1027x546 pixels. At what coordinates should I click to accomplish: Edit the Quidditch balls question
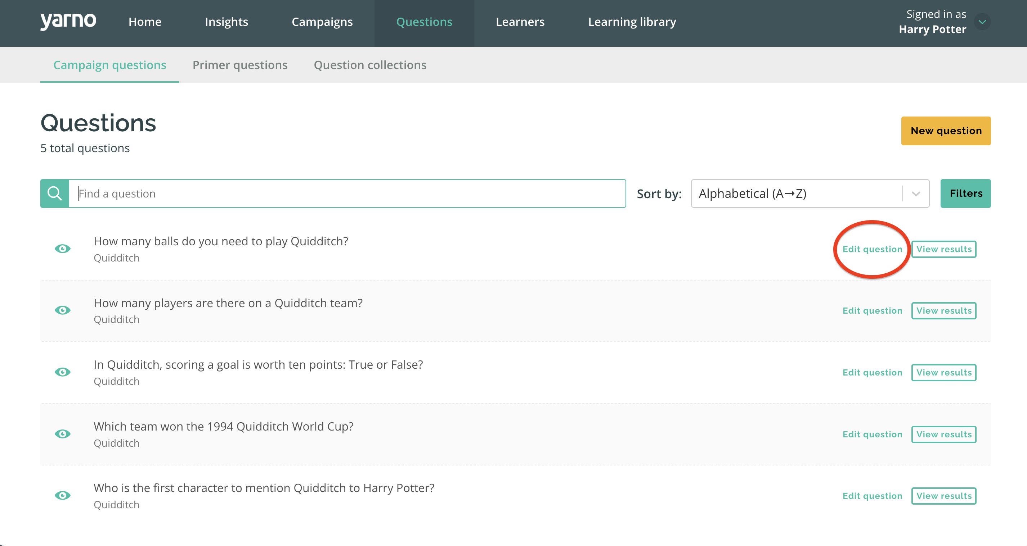(872, 249)
